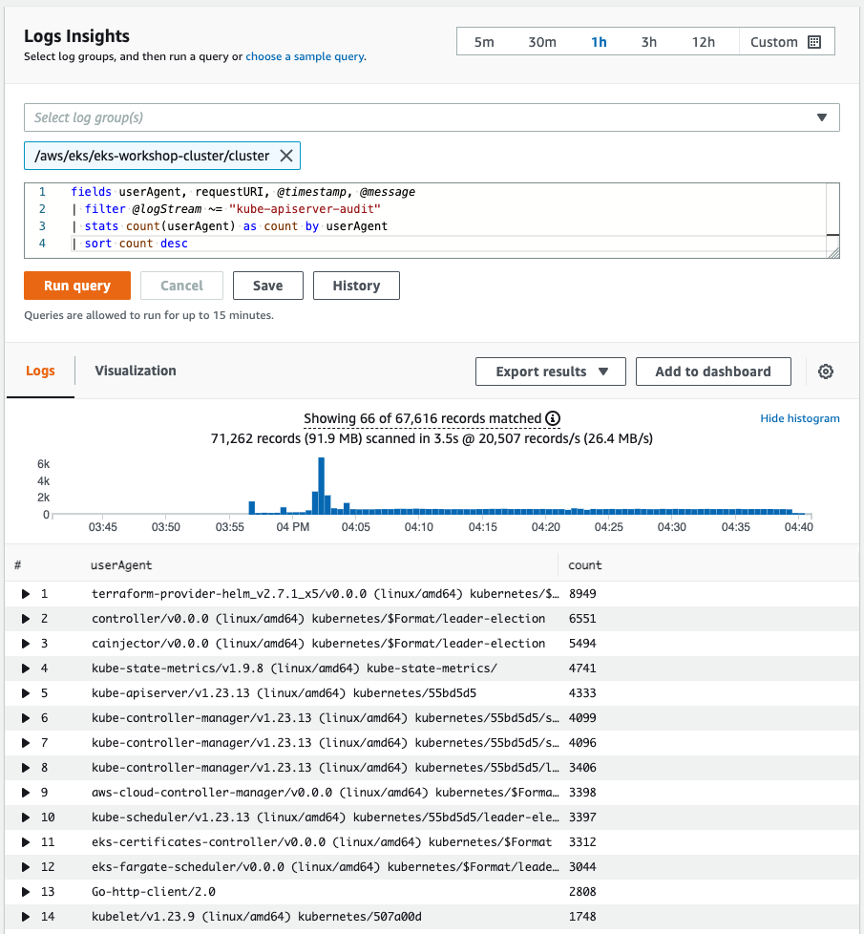
Task: Expand the kubelet result row
Action: 26,917
